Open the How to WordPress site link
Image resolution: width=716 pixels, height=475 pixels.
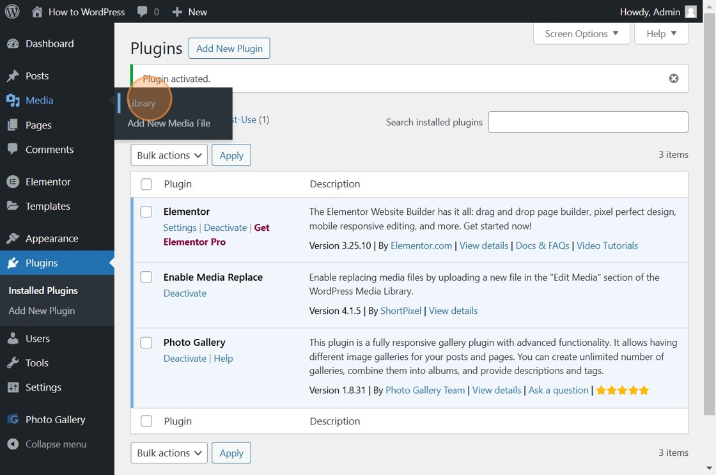coord(86,12)
